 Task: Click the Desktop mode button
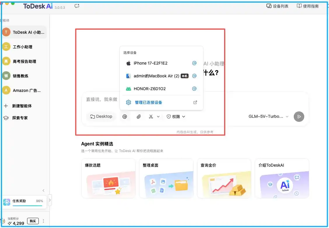pyautogui.click(x=101, y=116)
